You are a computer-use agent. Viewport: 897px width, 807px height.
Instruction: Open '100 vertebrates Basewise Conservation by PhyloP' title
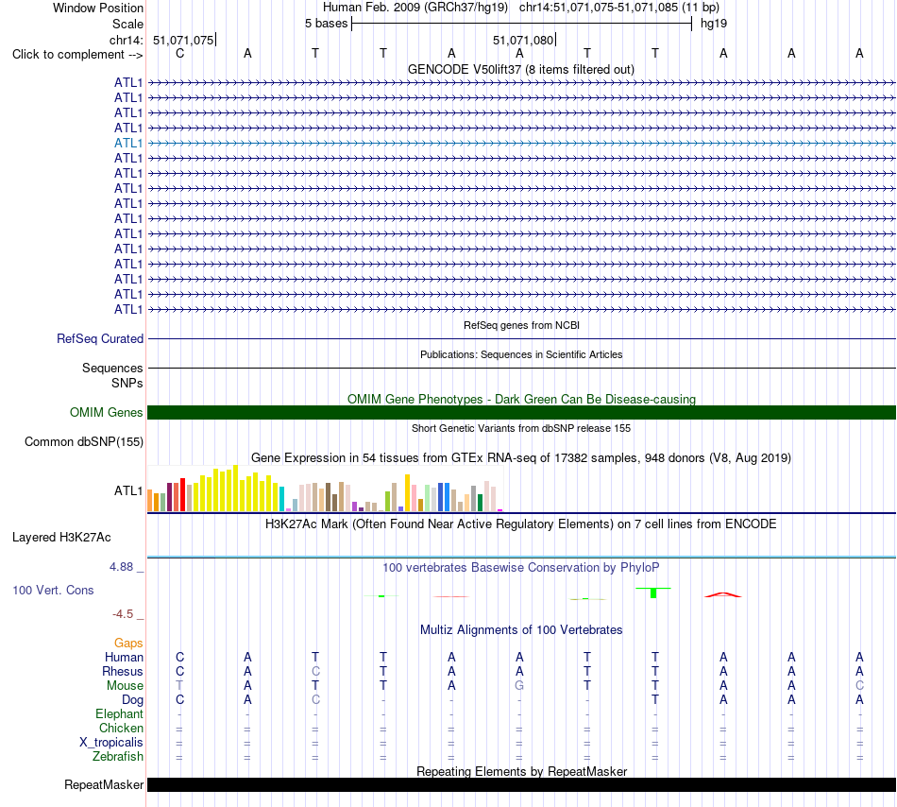(x=520, y=568)
